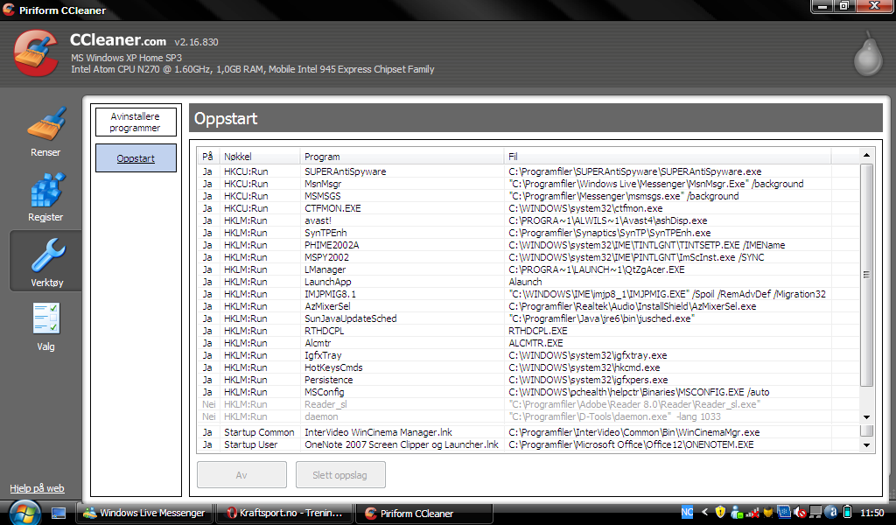Select InterVideo WinCinema Manager.lnk entry

pyautogui.click(x=528, y=432)
